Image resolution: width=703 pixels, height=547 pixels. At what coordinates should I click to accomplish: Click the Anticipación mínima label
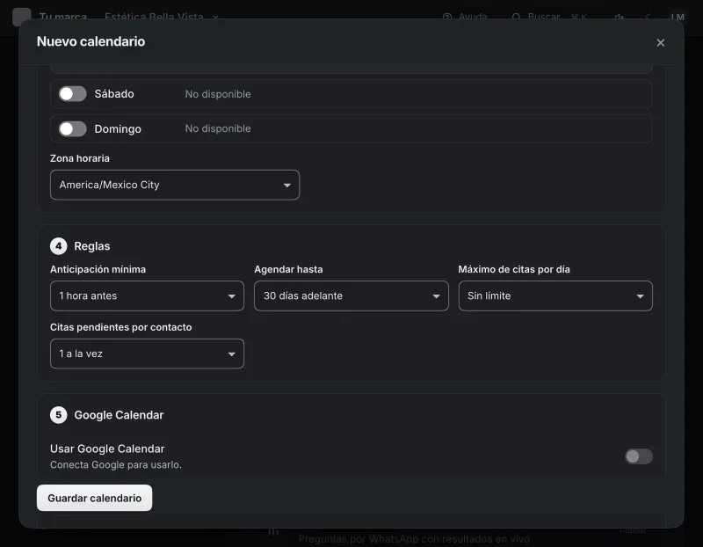pos(98,269)
